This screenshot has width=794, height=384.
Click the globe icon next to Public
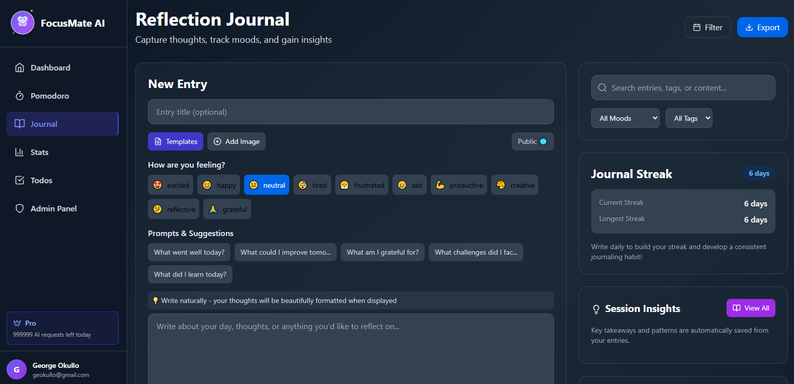[543, 141]
